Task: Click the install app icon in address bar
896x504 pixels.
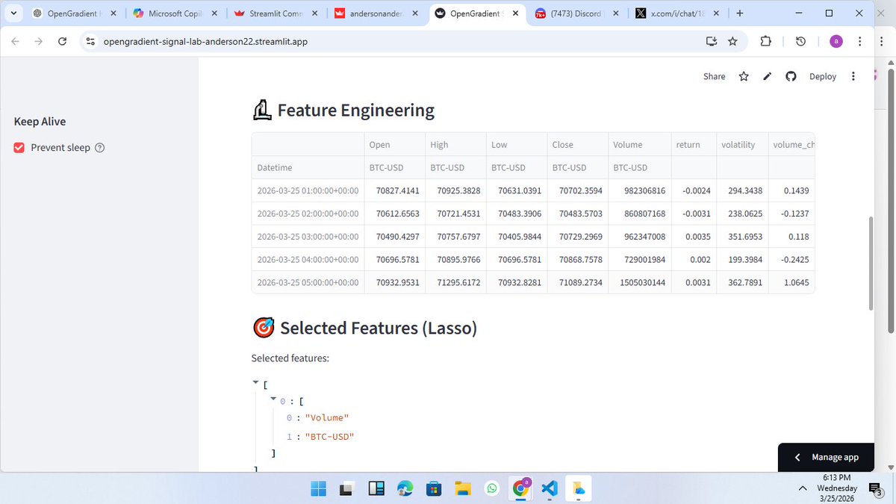Action: pyautogui.click(x=711, y=42)
